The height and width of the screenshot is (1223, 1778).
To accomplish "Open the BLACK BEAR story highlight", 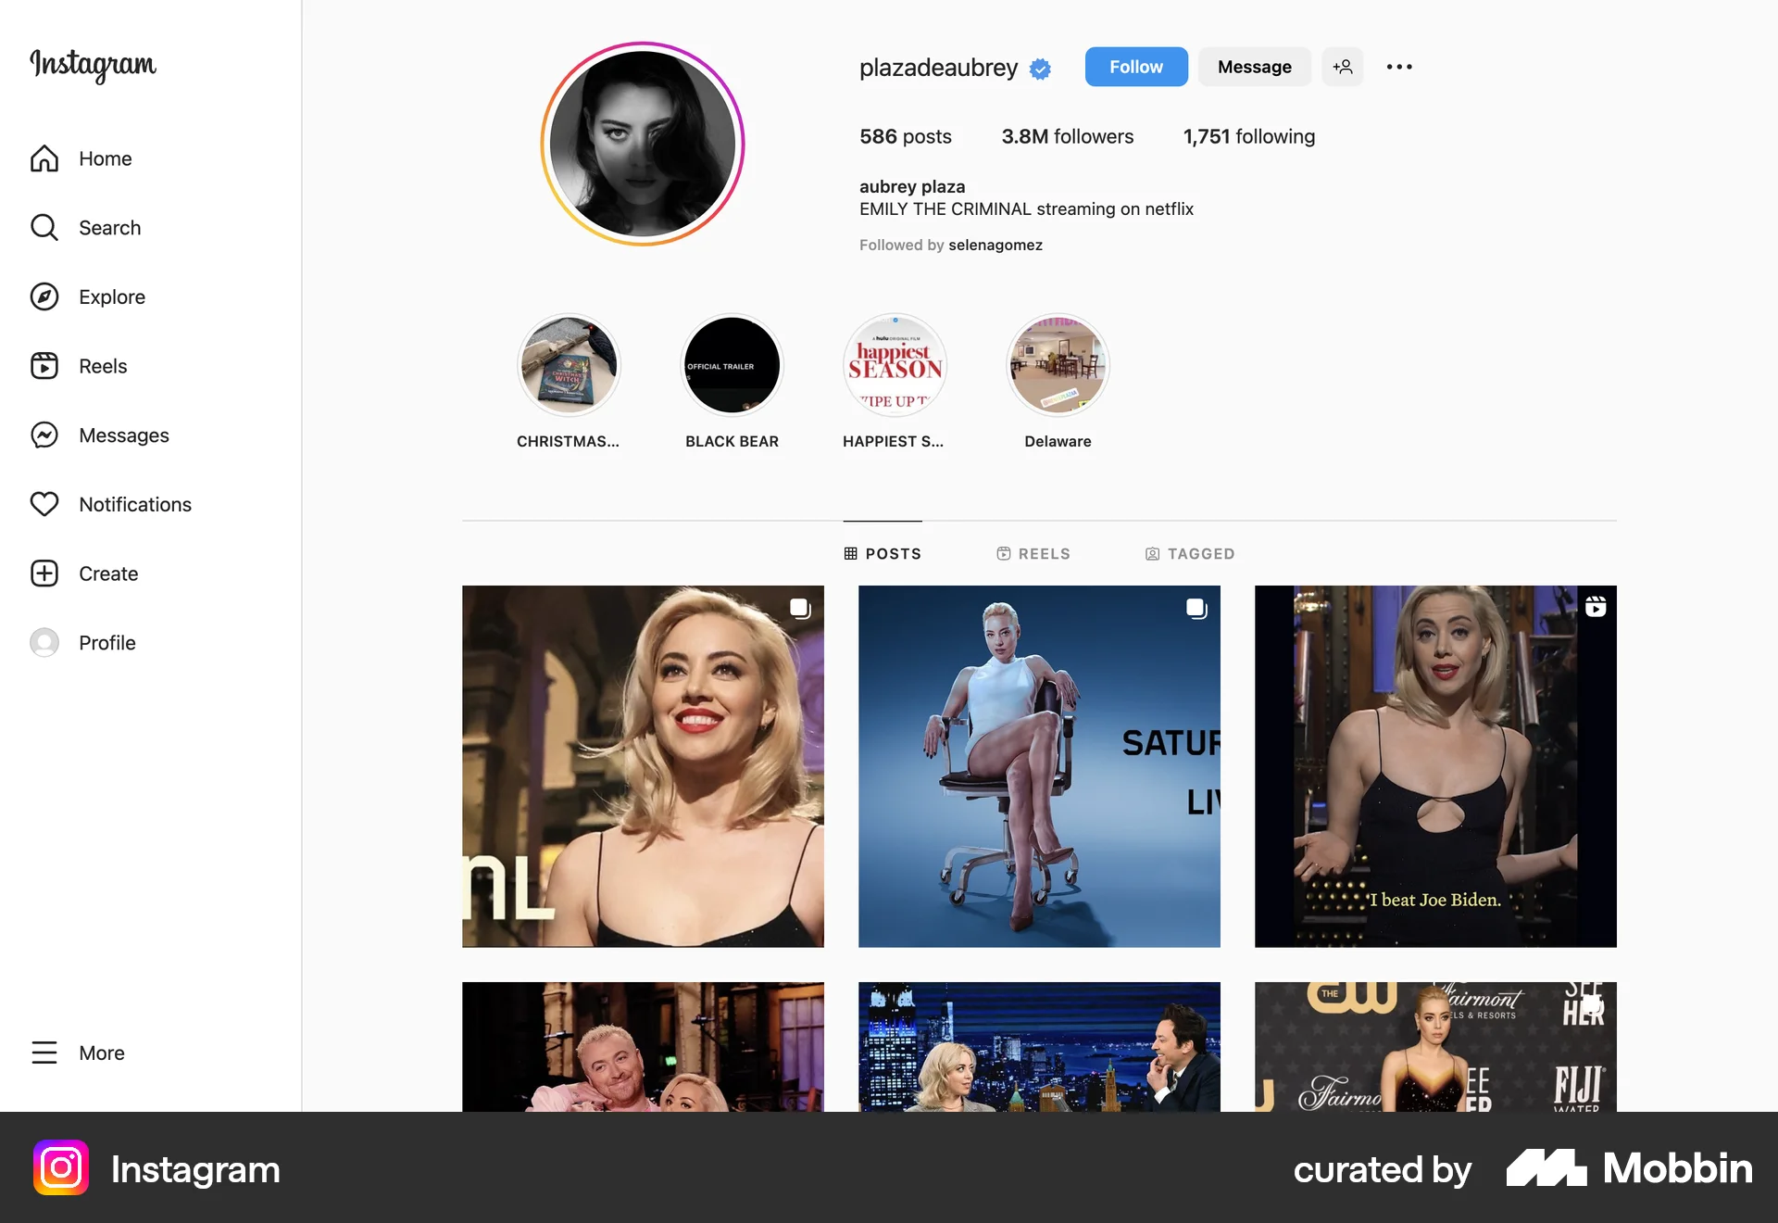I will [732, 364].
